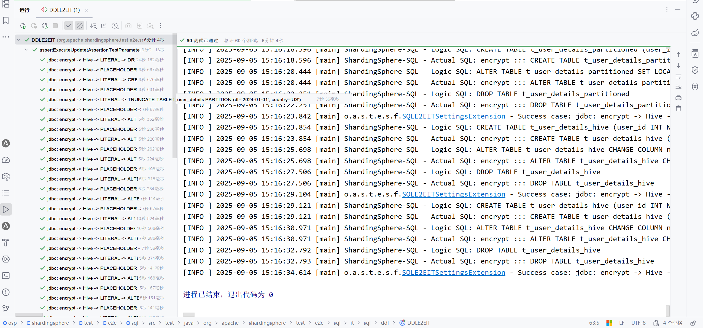Screen dimensions: 703x328
Task: Toggle Show Passed tests checkmark button
Action: click(x=69, y=26)
